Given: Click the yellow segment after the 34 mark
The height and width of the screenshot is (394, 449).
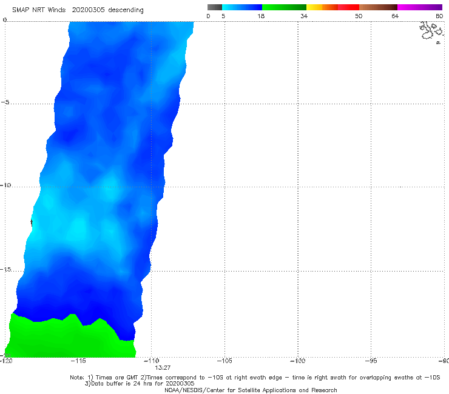Looking at the screenshot, I should 314,7.
